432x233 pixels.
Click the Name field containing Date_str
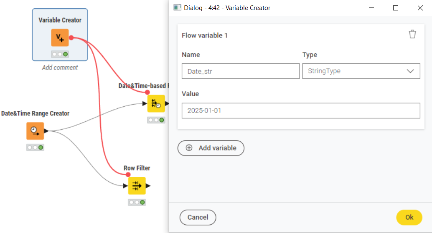241,71
